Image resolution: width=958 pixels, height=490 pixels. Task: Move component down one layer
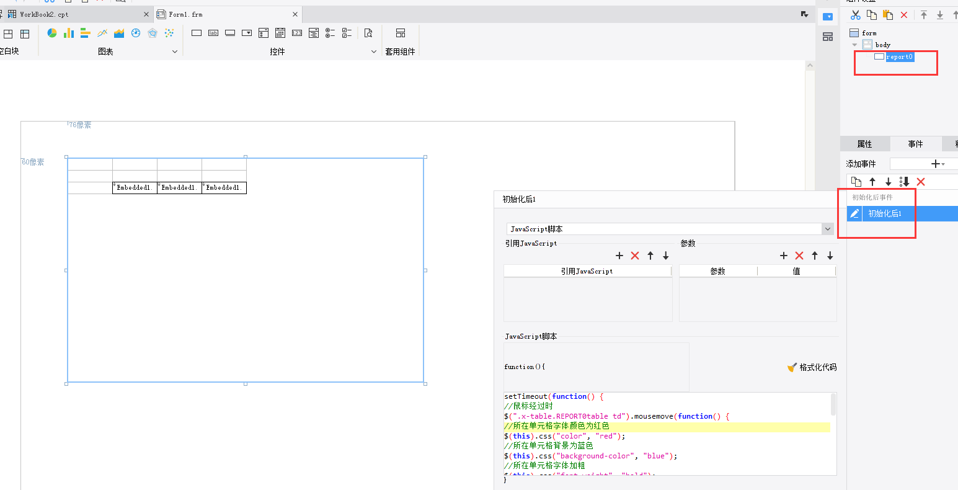click(x=940, y=15)
